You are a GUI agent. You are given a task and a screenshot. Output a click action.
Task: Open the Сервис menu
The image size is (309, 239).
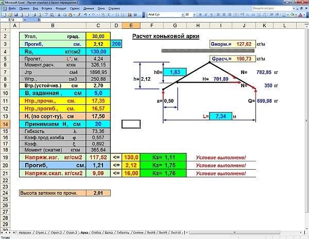[75, 8]
